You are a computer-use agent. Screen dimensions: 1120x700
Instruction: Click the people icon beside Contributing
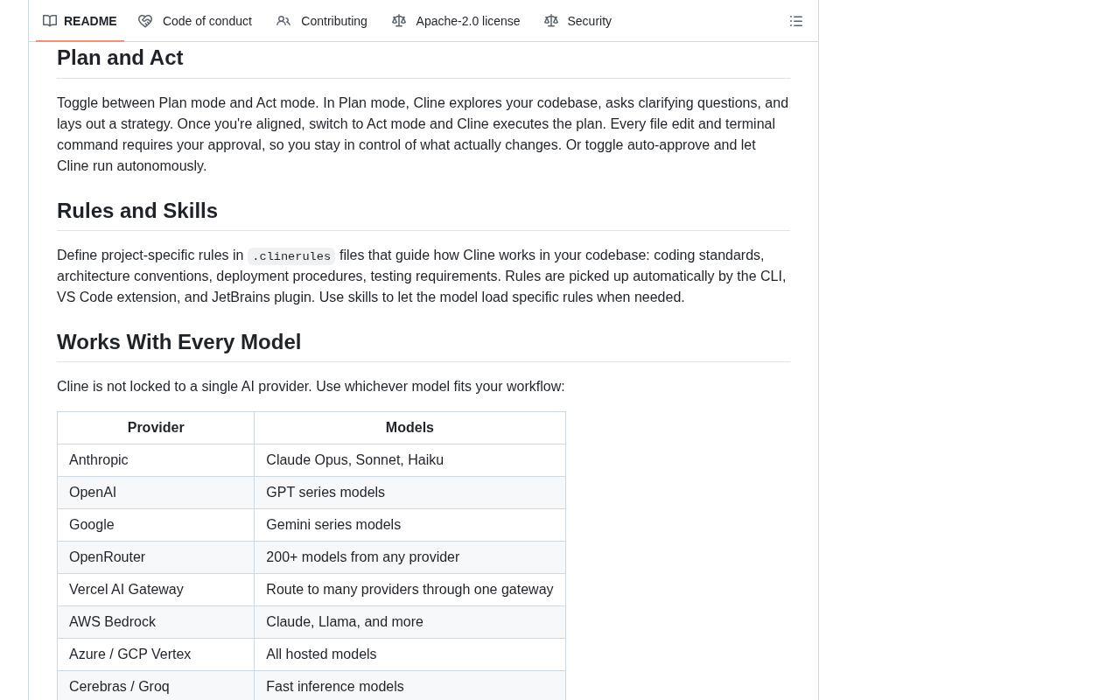[x=283, y=21]
